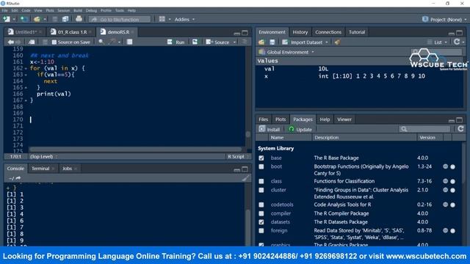
Task: Check the class package checkbox
Action: [261, 181]
